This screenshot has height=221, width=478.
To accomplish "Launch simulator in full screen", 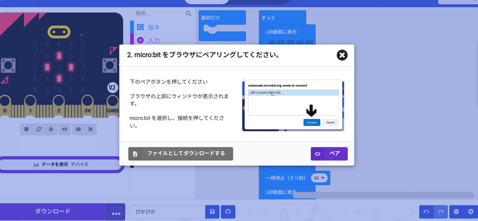I will tap(91, 129).
